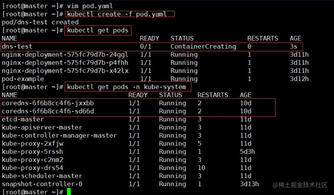The width and height of the screenshot is (334, 195).
Task: Select pod name nginx-deployment-575fc79d7b-x42lx
Action: [65, 71]
